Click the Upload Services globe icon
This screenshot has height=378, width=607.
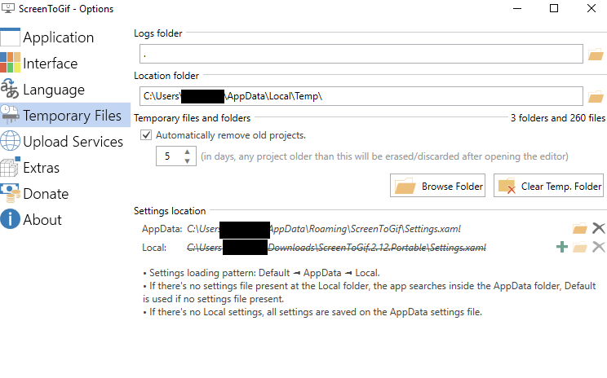[10, 141]
